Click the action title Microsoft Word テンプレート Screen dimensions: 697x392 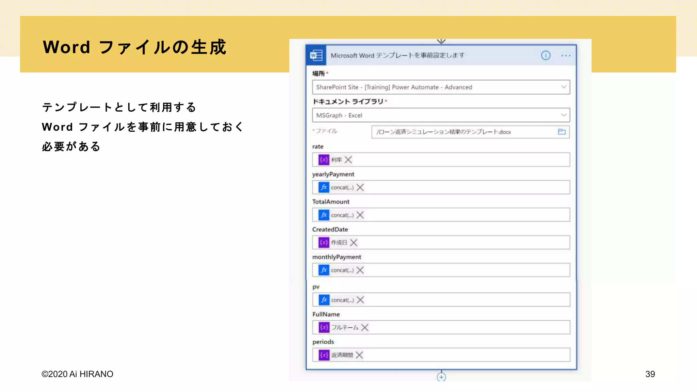[398, 55]
